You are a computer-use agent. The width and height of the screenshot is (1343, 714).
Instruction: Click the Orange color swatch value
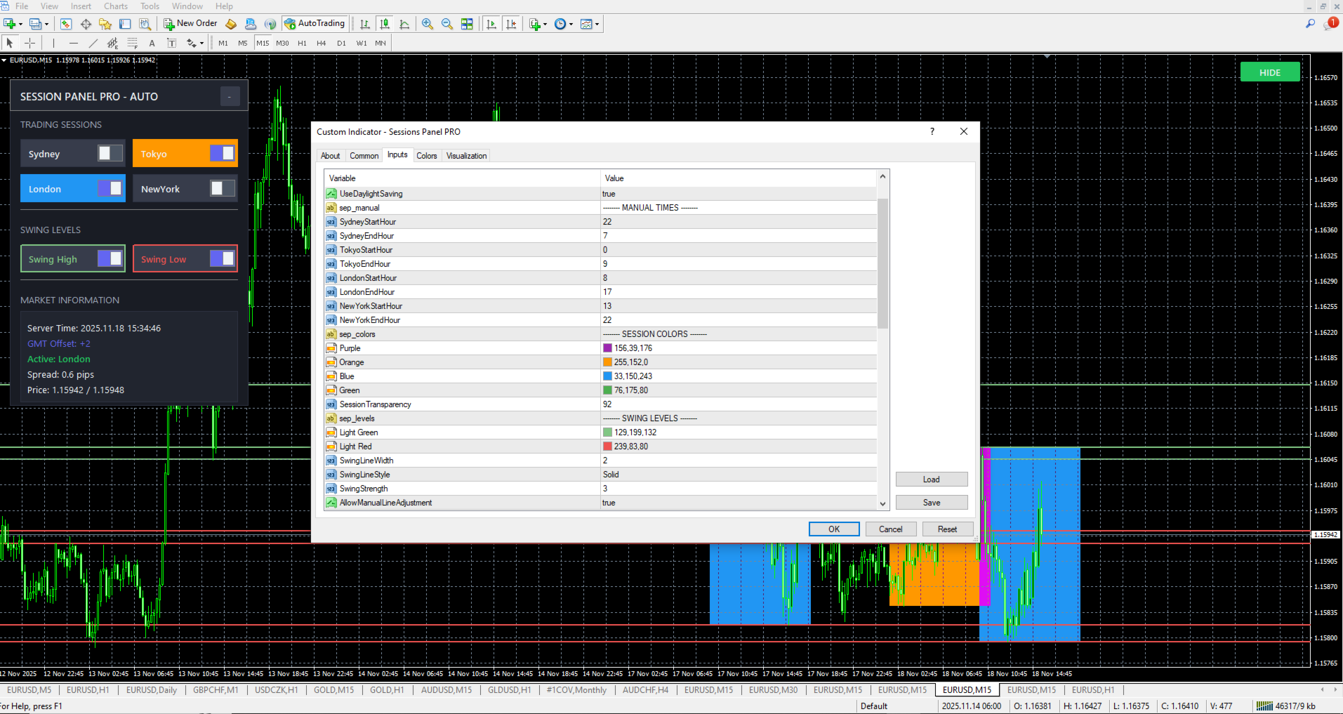tap(608, 362)
